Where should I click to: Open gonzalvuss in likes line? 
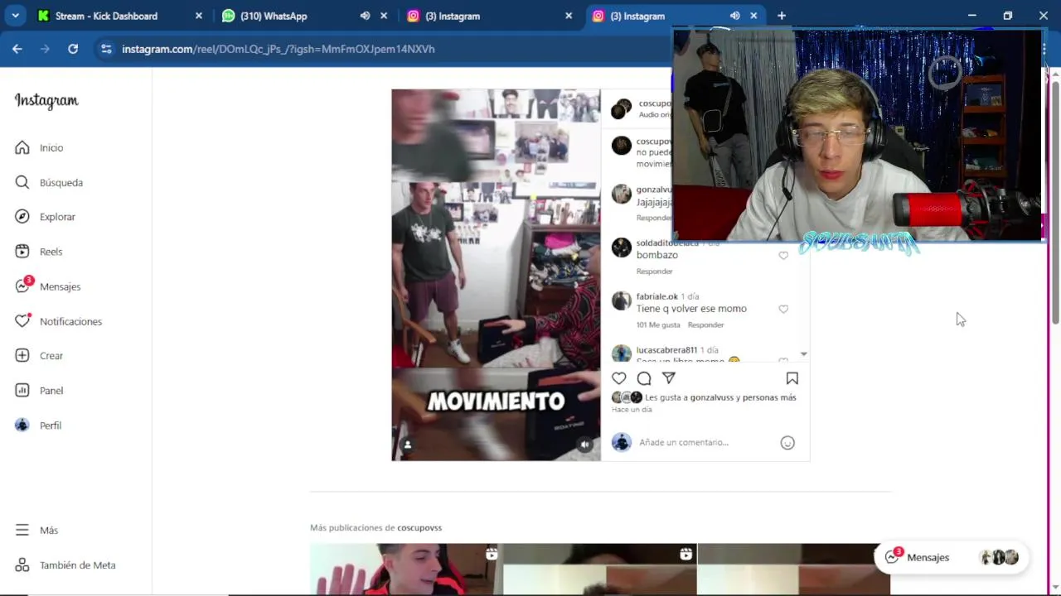712,397
